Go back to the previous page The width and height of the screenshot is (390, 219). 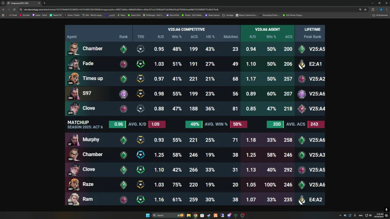coord(3,9)
